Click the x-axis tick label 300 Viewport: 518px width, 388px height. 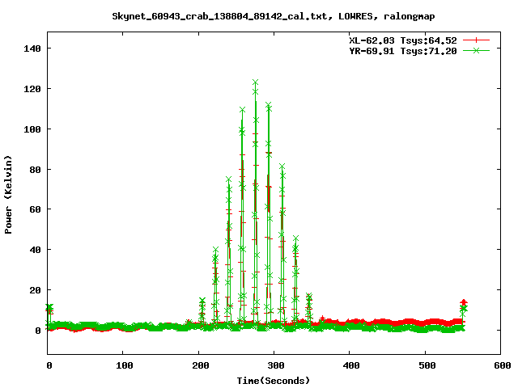point(276,365)
